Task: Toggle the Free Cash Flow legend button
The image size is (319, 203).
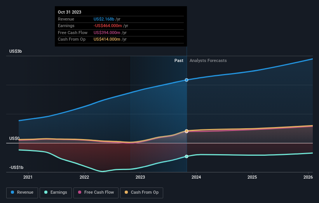Action: point(96,193)
